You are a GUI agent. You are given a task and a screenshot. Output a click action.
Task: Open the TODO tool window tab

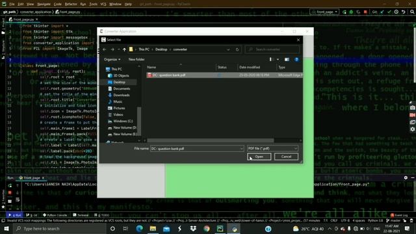click(102, 215)
